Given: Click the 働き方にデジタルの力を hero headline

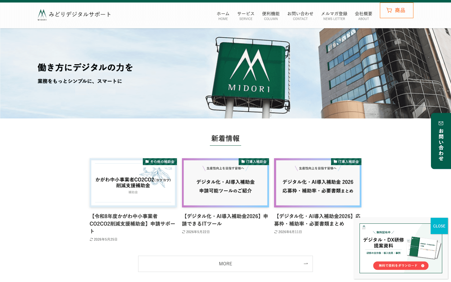Looking at the screenshot, I should (85, 67).
